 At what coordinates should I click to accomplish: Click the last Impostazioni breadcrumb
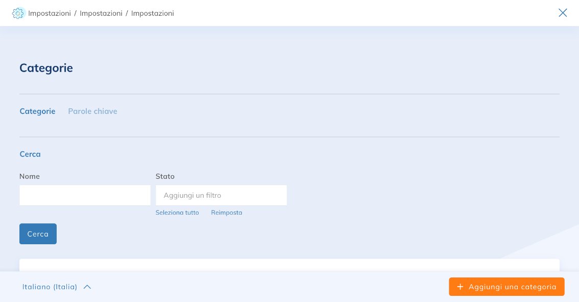(153, 13)
